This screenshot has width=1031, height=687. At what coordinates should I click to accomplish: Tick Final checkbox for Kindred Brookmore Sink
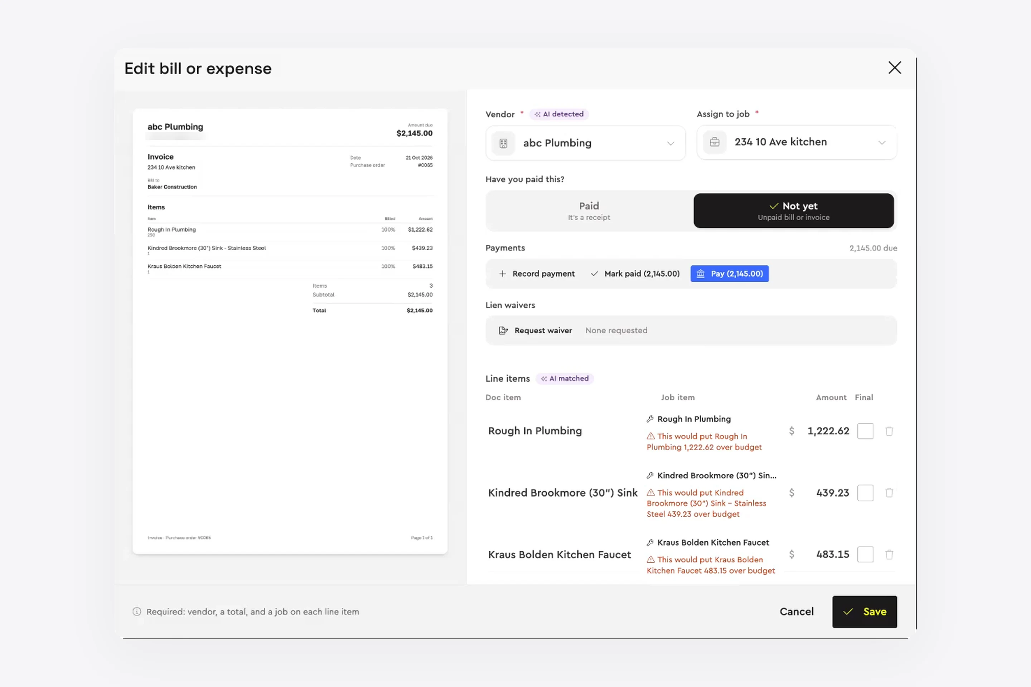coord(865,493)
